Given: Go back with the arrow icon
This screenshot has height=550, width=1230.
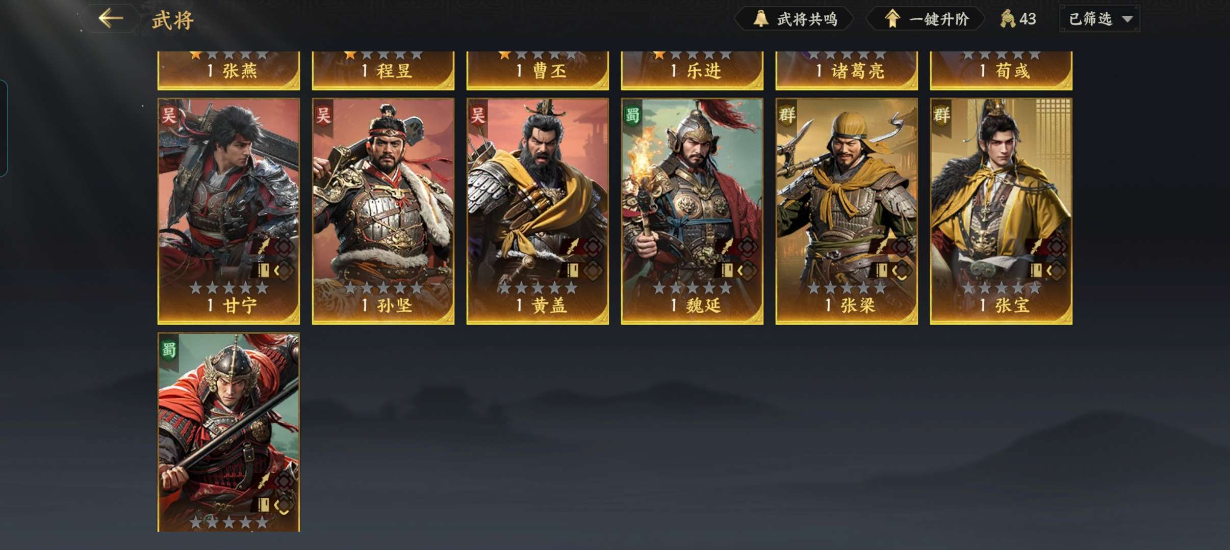Looking at the screenshot, I should click(111, 19).
